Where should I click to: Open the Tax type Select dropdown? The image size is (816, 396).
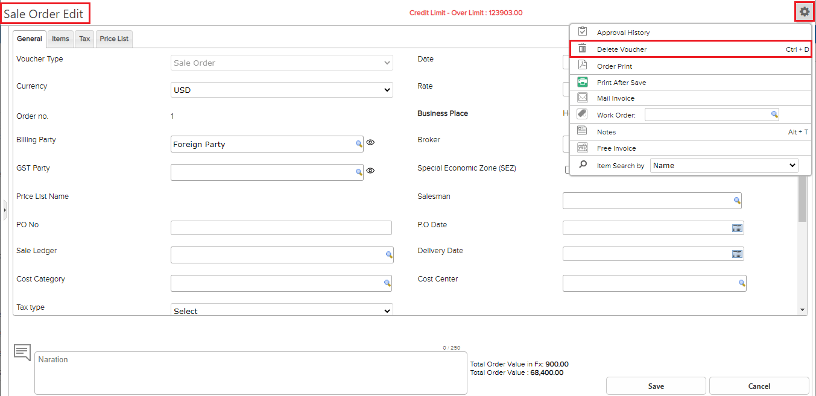(282, 310)
